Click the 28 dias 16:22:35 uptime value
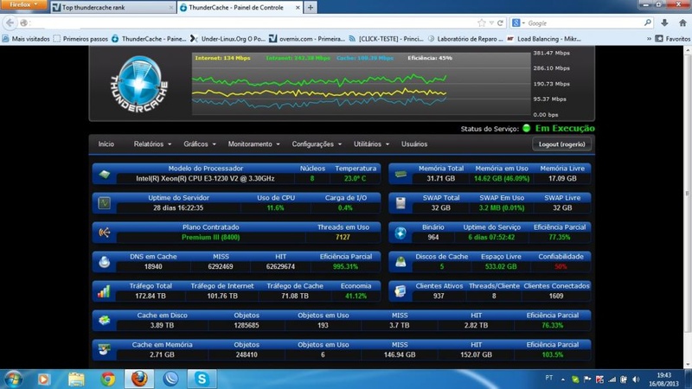692x389 pixels. tap(178, 208)
